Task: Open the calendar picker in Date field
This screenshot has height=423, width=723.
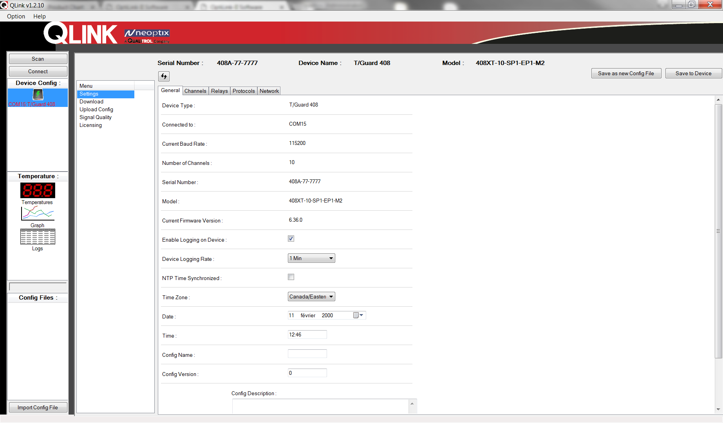Action: pyautogui.click(x=358, y=315)
